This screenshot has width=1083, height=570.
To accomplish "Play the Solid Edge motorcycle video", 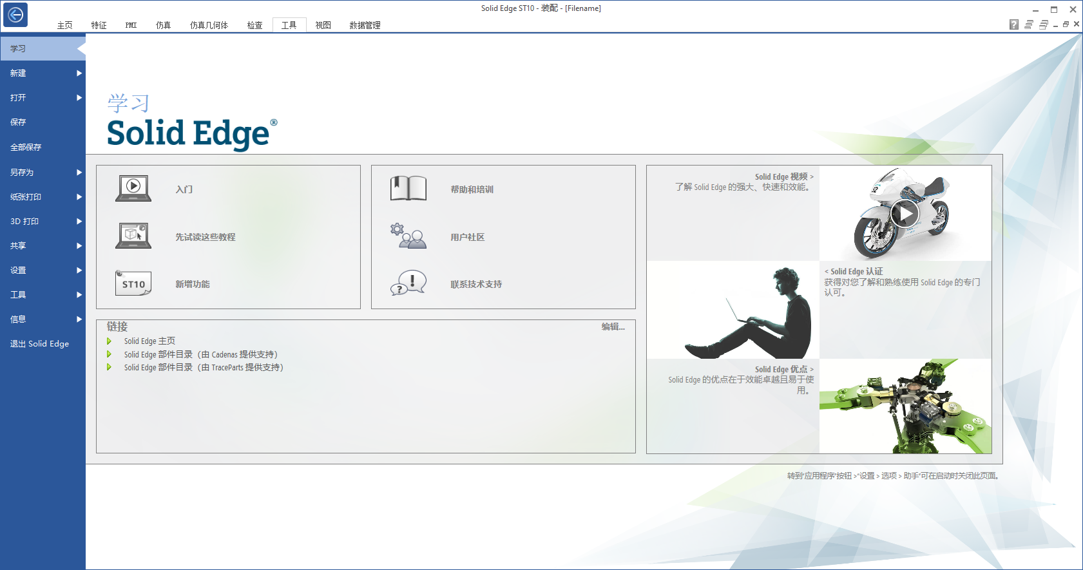I will 905,214.
